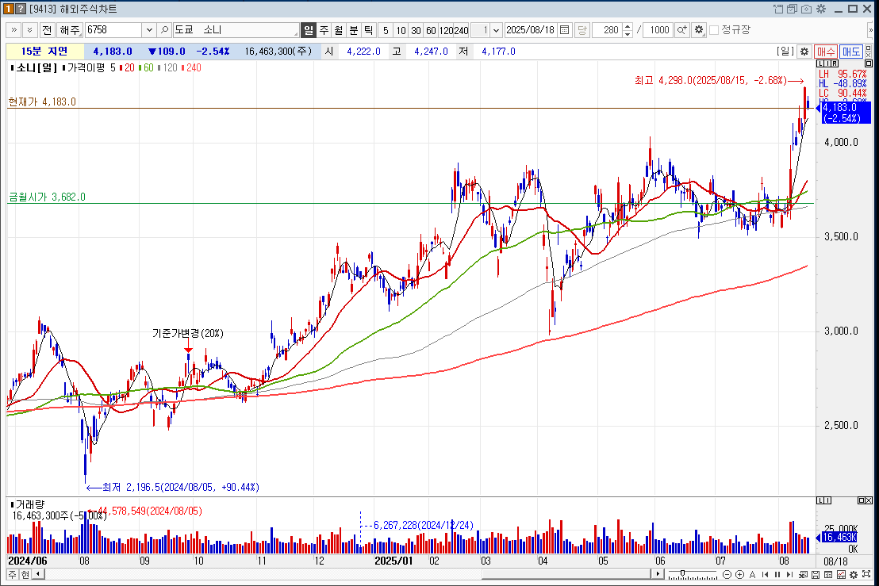The width and height of the screenshot is (879, 586).
Task: Open the dropdown beside the interval value 1
Action: pyautogui.click(x=497, y=30)
